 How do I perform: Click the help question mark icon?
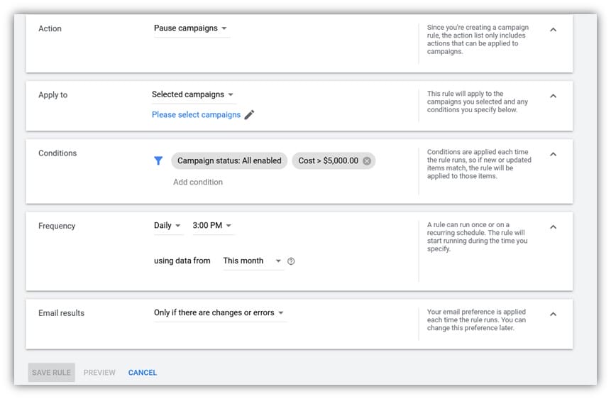point(291,261)
